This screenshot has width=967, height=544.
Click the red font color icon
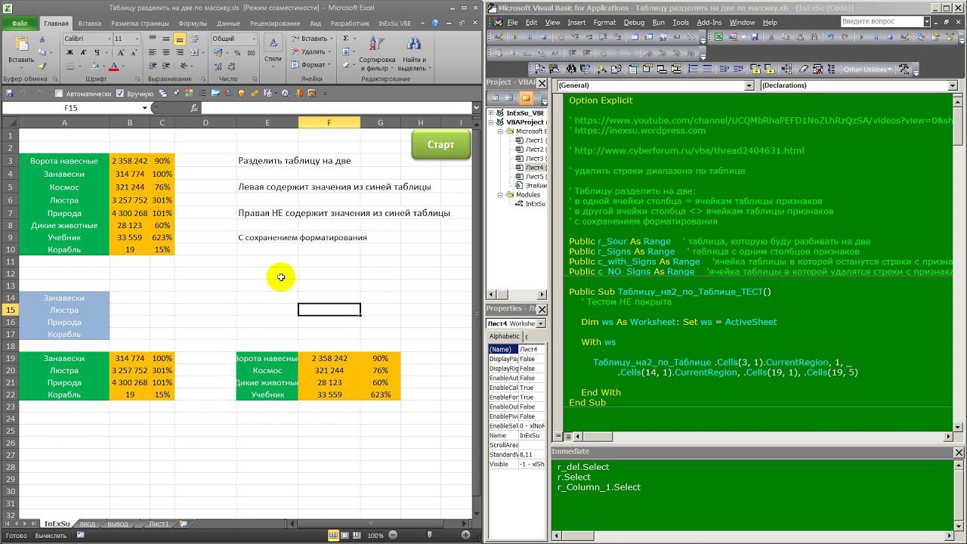click(x=113, y=66)
